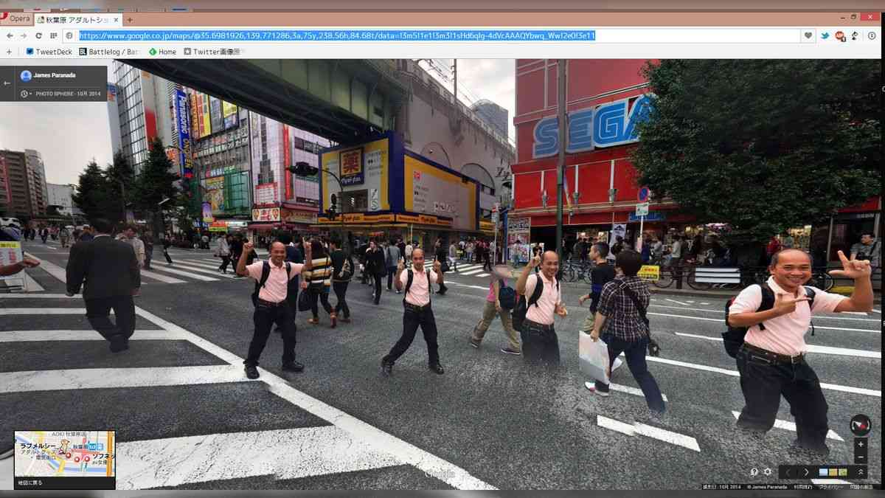Open a new tab with the plus beside the tab

pyautogui.click(x=130, y=20)
